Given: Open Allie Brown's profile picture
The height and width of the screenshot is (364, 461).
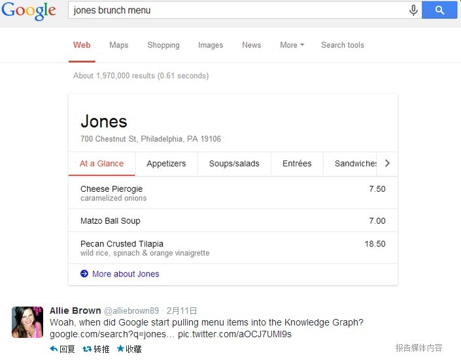Looking at the screenshot, I should tap(27, 322).
